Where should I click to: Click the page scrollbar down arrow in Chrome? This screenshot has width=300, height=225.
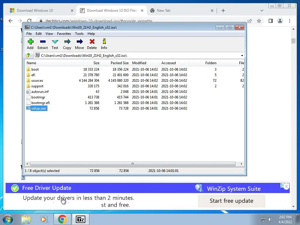(x=293, y=207)
